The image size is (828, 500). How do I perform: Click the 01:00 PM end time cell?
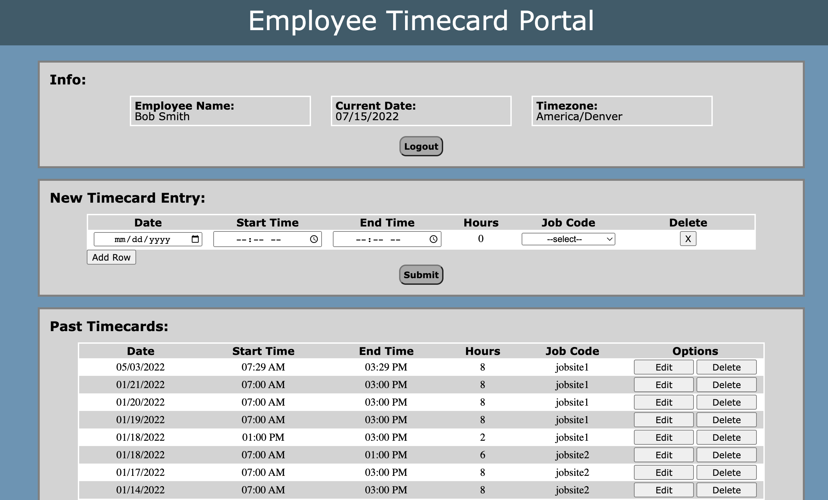[x=386, y=455]
